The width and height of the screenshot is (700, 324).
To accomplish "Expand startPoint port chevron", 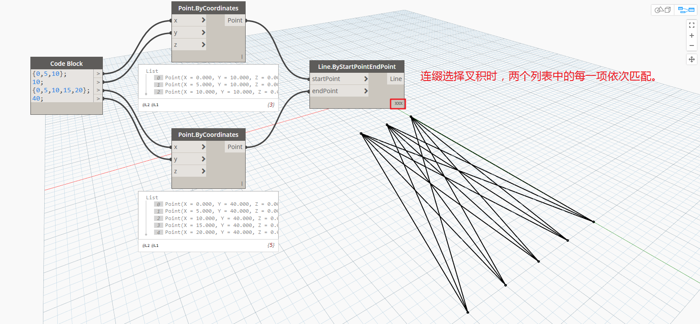I will pyautogui.click(x=366, y=79).
